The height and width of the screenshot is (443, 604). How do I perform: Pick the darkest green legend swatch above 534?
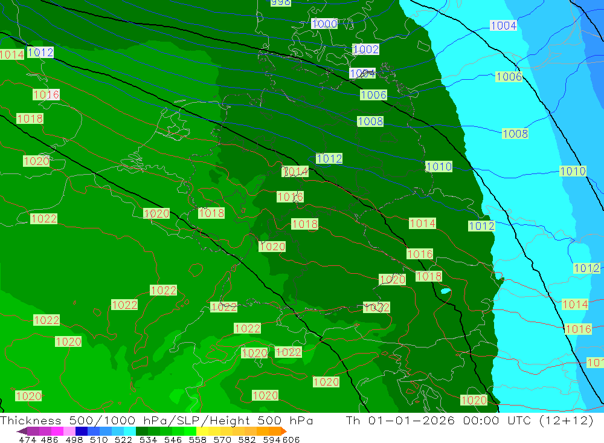click(x=142, y=432)
